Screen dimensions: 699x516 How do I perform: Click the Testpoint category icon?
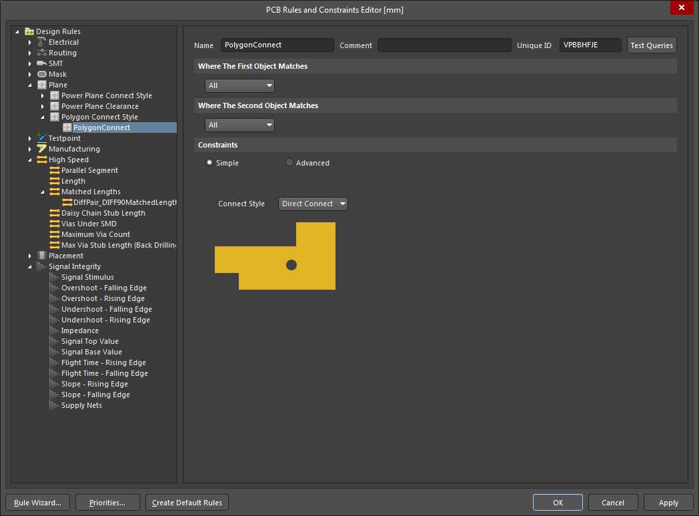pyautogui.click(x=42, y=138)
